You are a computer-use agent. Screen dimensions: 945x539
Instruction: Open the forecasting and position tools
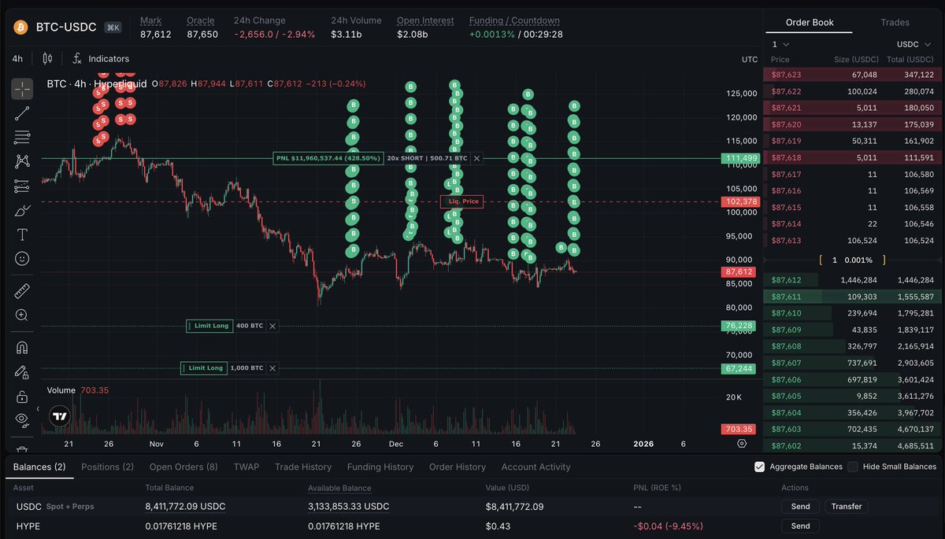[x=22, y=186]
